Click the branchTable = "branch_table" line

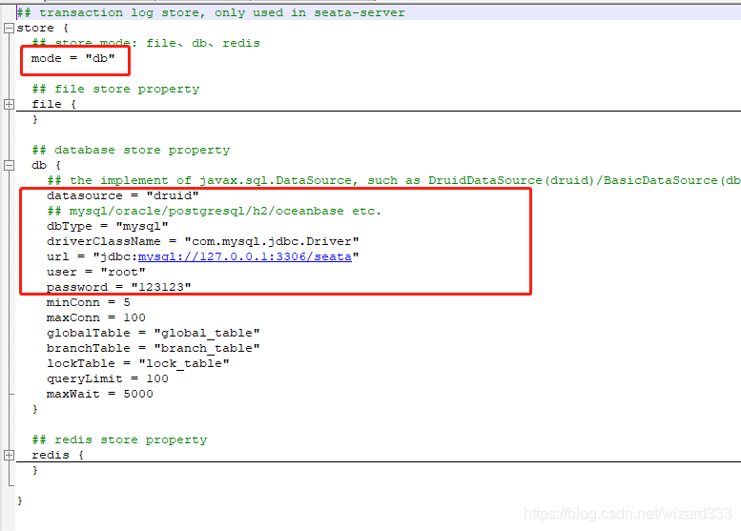coord(154,348)
